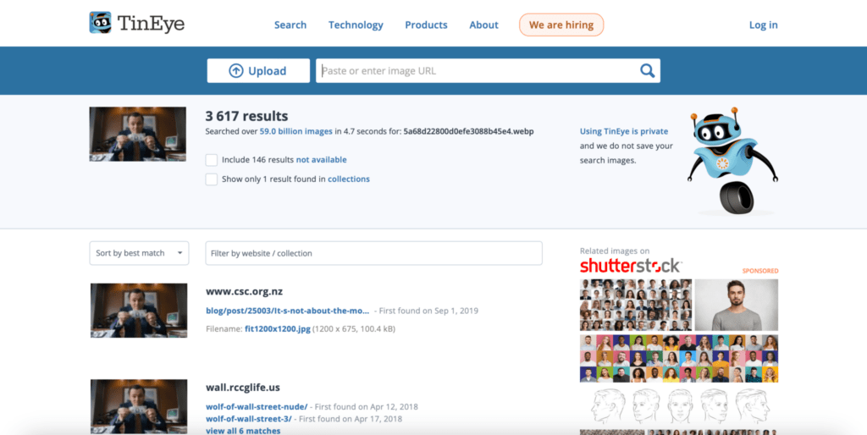Viewport: 867px width, 435px height.
Task: Open the About menu item
Action: [483, 25]
